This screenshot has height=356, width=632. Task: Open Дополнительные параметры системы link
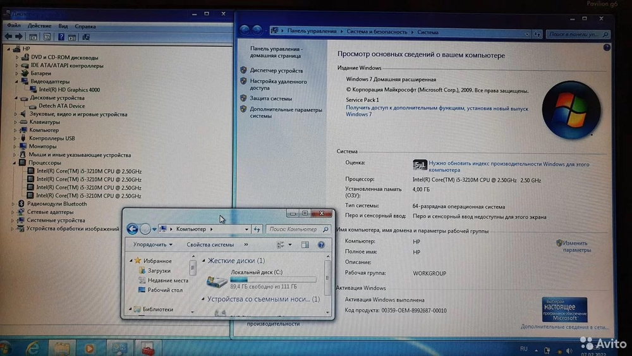point(286,113)
